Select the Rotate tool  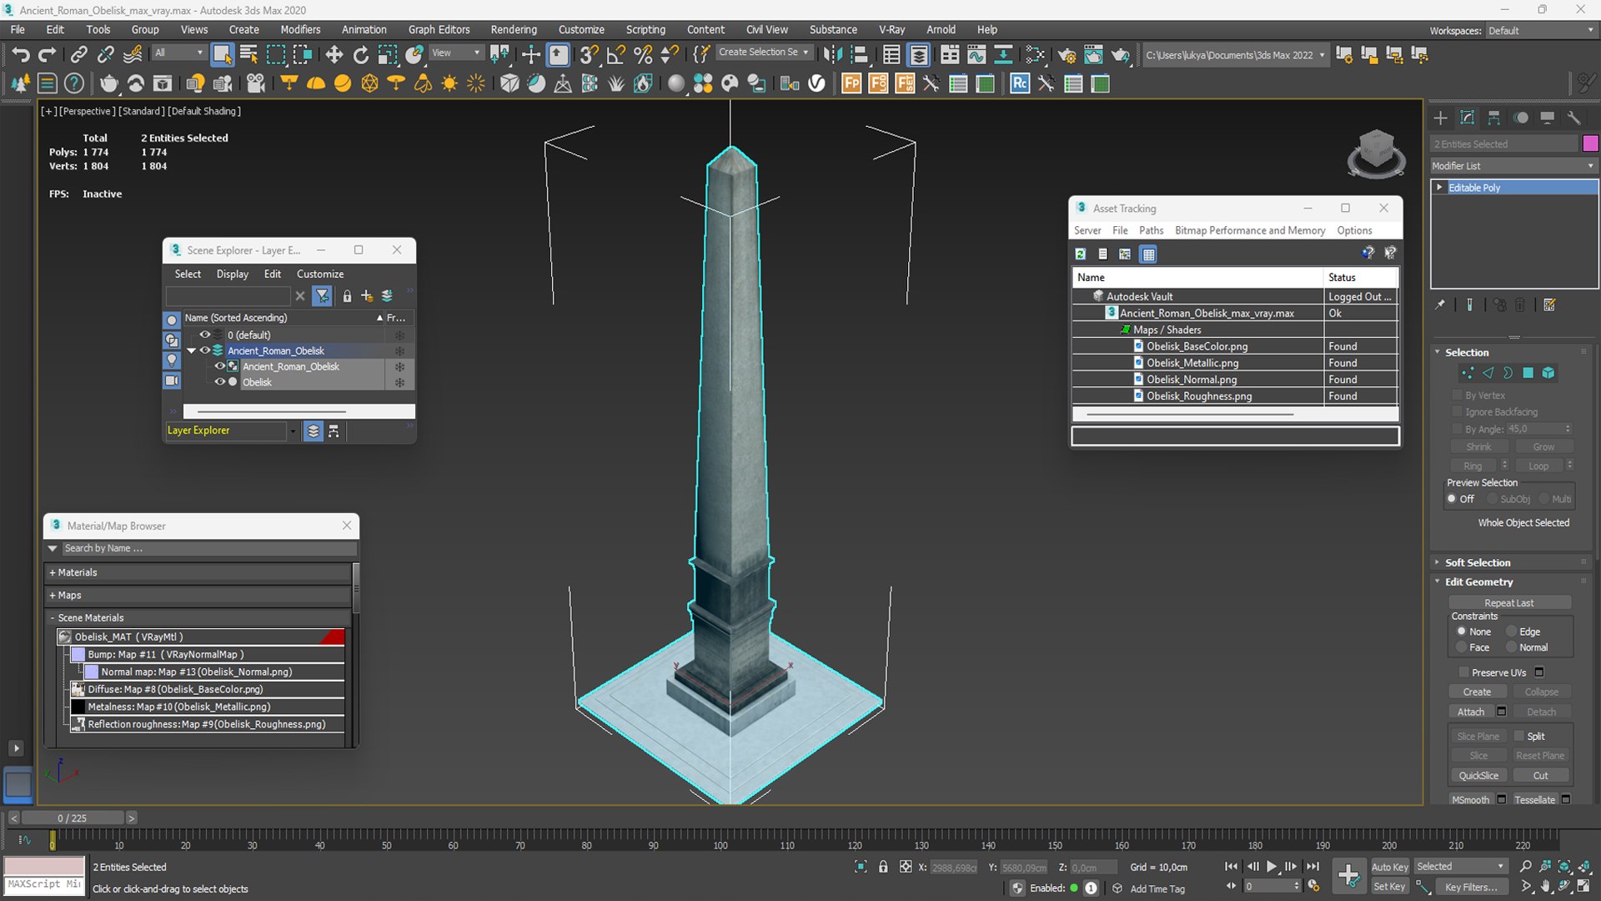point(360,55)
